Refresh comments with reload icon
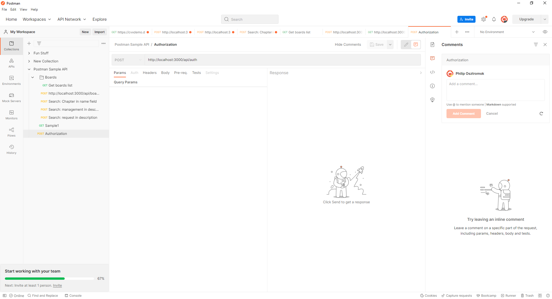The height and width of the screenshot is (299, 552). 541,114
